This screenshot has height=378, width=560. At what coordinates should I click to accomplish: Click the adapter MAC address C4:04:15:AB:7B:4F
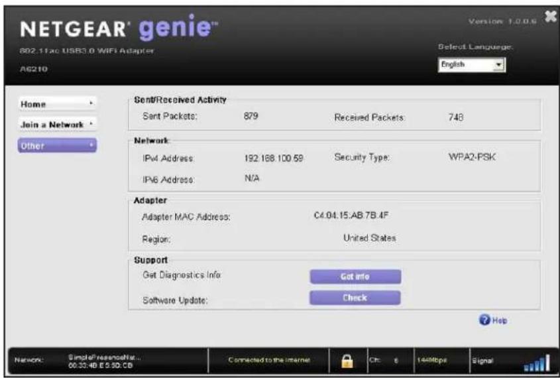click(x=351, y=216)
